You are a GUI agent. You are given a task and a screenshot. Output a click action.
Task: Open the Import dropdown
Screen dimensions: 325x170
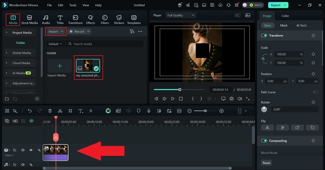pos(56,32)
